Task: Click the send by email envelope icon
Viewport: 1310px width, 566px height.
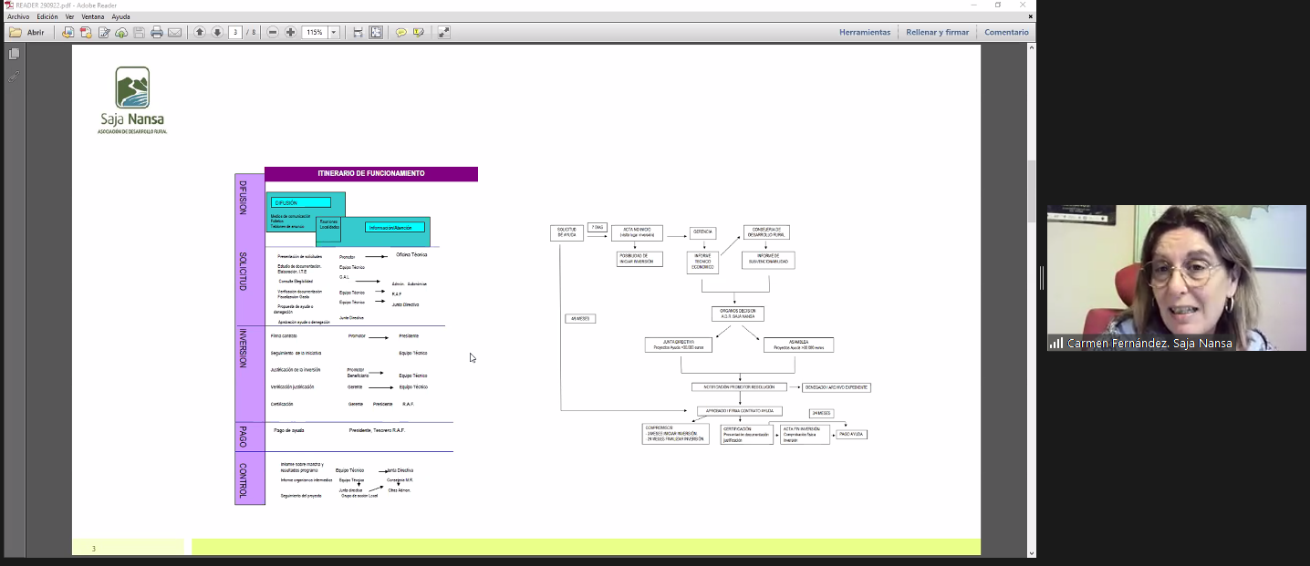Action: 174,32
